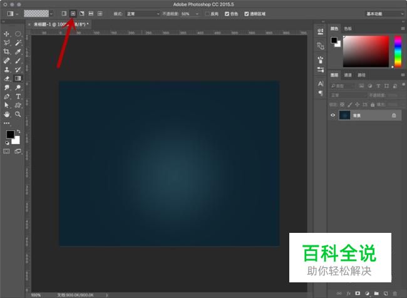Swap foreground and background colors in toolbox

click(18, 131)
